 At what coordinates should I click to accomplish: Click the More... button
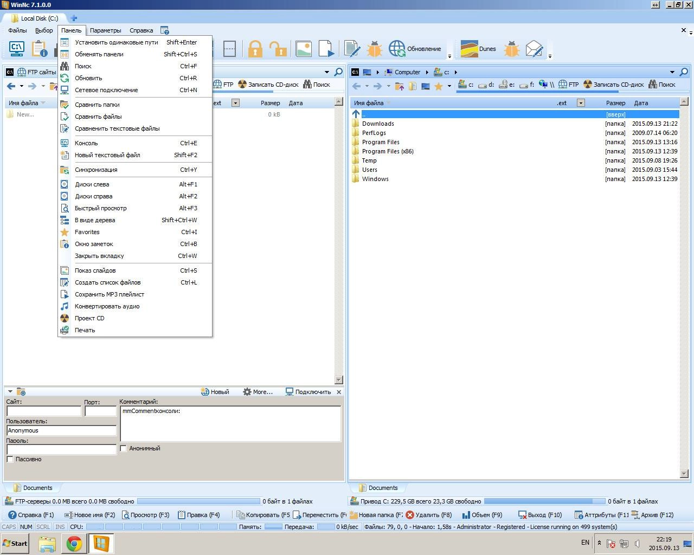tap(258, 392)
